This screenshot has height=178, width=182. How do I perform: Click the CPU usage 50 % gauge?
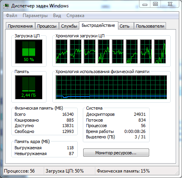(x=29, y=52)
